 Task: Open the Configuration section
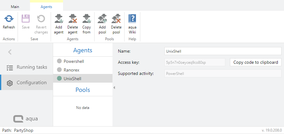[x=32, y=83]
